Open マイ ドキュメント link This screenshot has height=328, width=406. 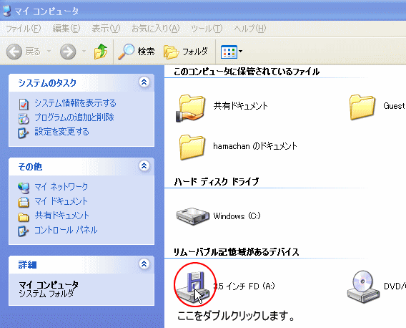[x=61, y=201]
